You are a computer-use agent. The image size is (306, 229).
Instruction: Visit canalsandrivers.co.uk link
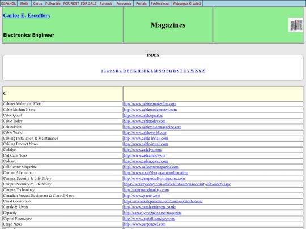click(150, 207)
